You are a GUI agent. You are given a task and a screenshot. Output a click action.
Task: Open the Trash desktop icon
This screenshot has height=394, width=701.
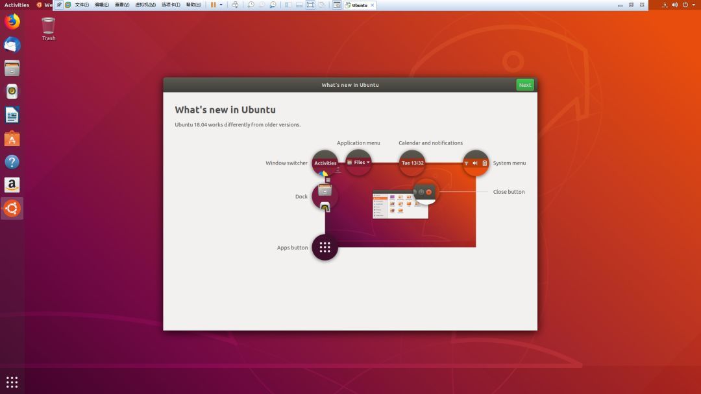tap(48, 27)
